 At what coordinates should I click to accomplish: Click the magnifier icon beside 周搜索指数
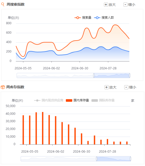coord(3,5)
